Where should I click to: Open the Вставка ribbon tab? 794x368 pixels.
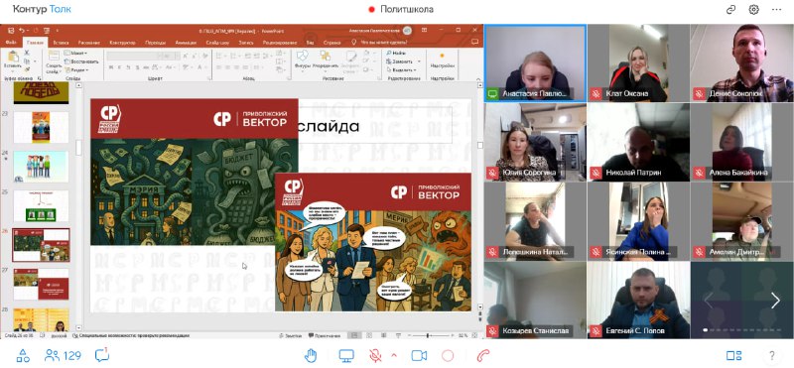[x=62, y=43]
